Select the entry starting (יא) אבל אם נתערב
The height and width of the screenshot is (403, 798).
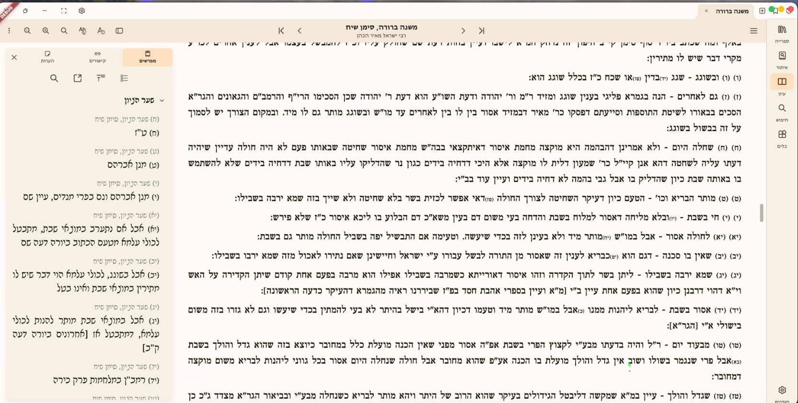(x=86, y=235)
